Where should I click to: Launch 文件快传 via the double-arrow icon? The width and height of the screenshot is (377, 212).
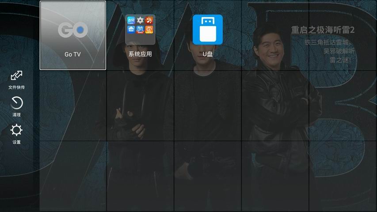point(16,76)
